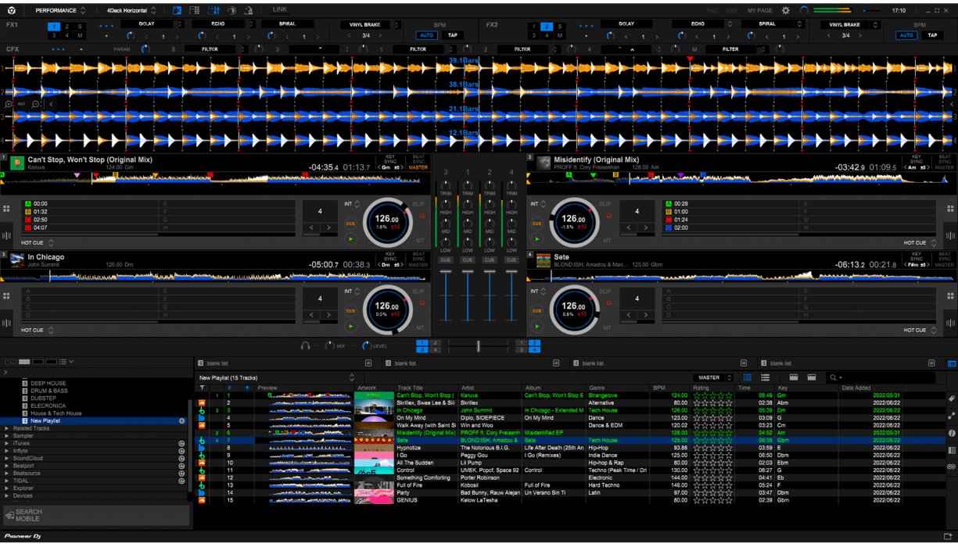The image size is (958, 547).
Task: Open the settings gear icon
Action: (x=786, y=10)
